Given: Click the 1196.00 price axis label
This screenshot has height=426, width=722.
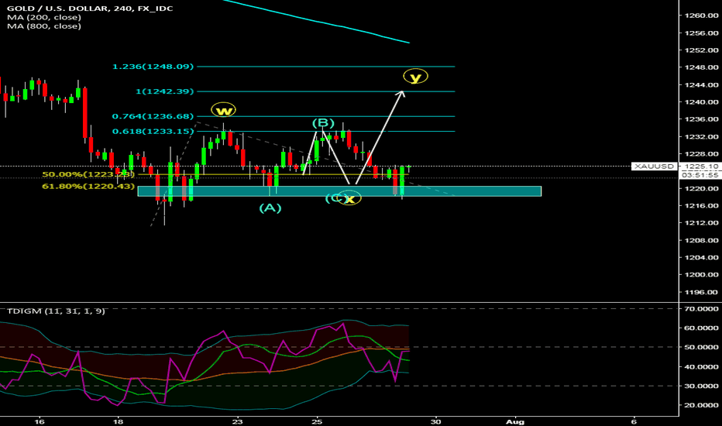Looking at the screenshot, I should (x=701, y=292).
